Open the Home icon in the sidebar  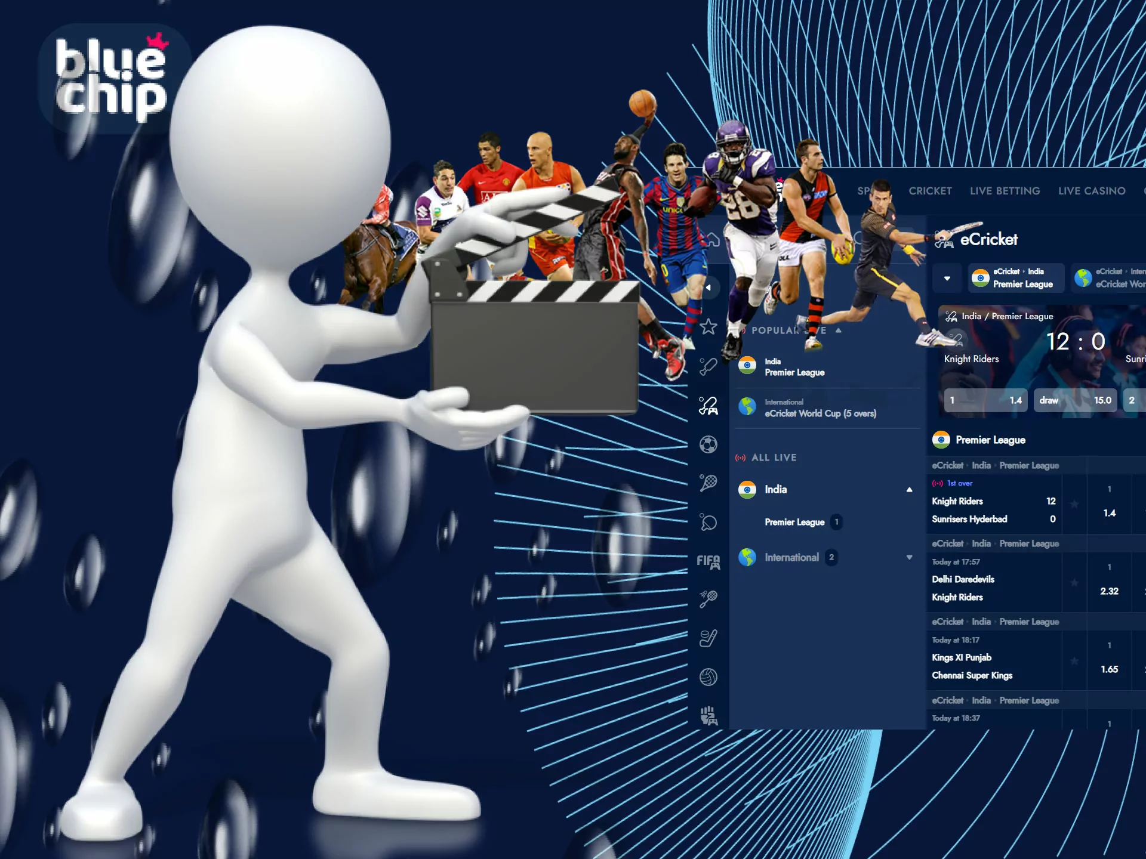point(711,240)
